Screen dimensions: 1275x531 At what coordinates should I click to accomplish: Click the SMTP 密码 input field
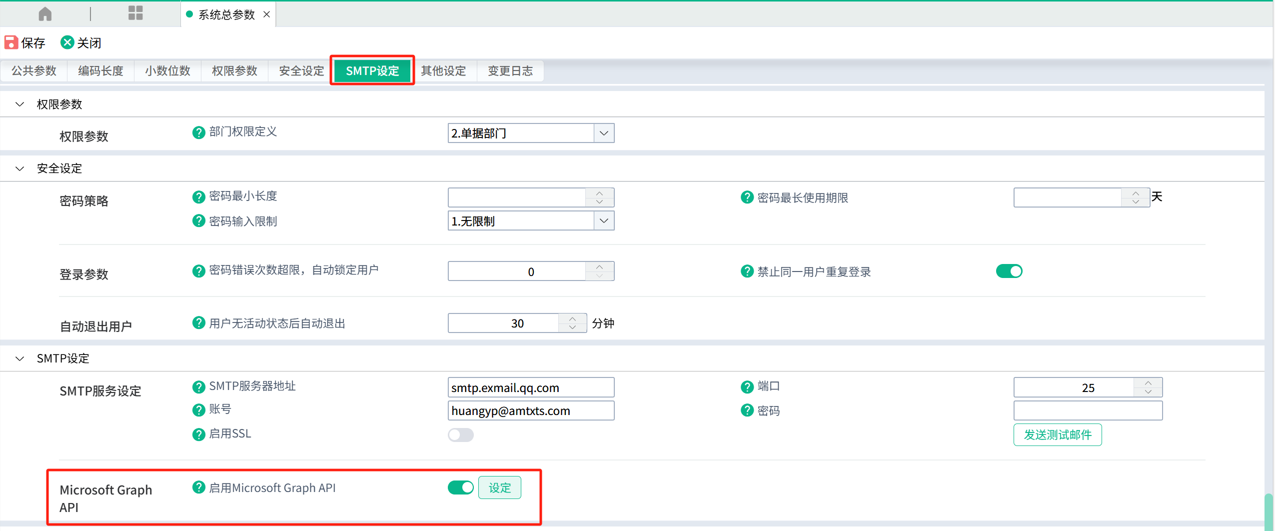[1088, 410]
